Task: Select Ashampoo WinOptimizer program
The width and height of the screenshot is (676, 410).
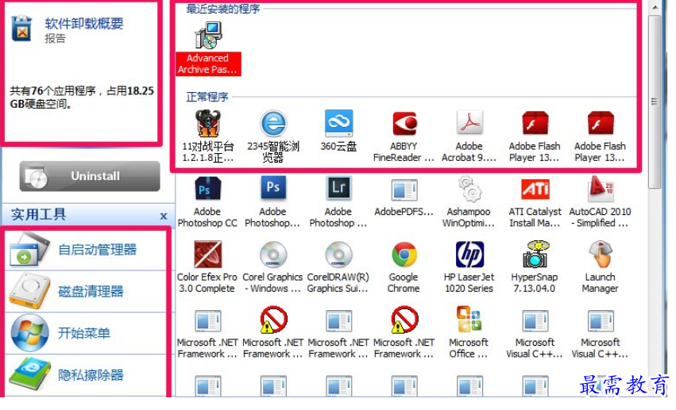Action: click(469, 201)
